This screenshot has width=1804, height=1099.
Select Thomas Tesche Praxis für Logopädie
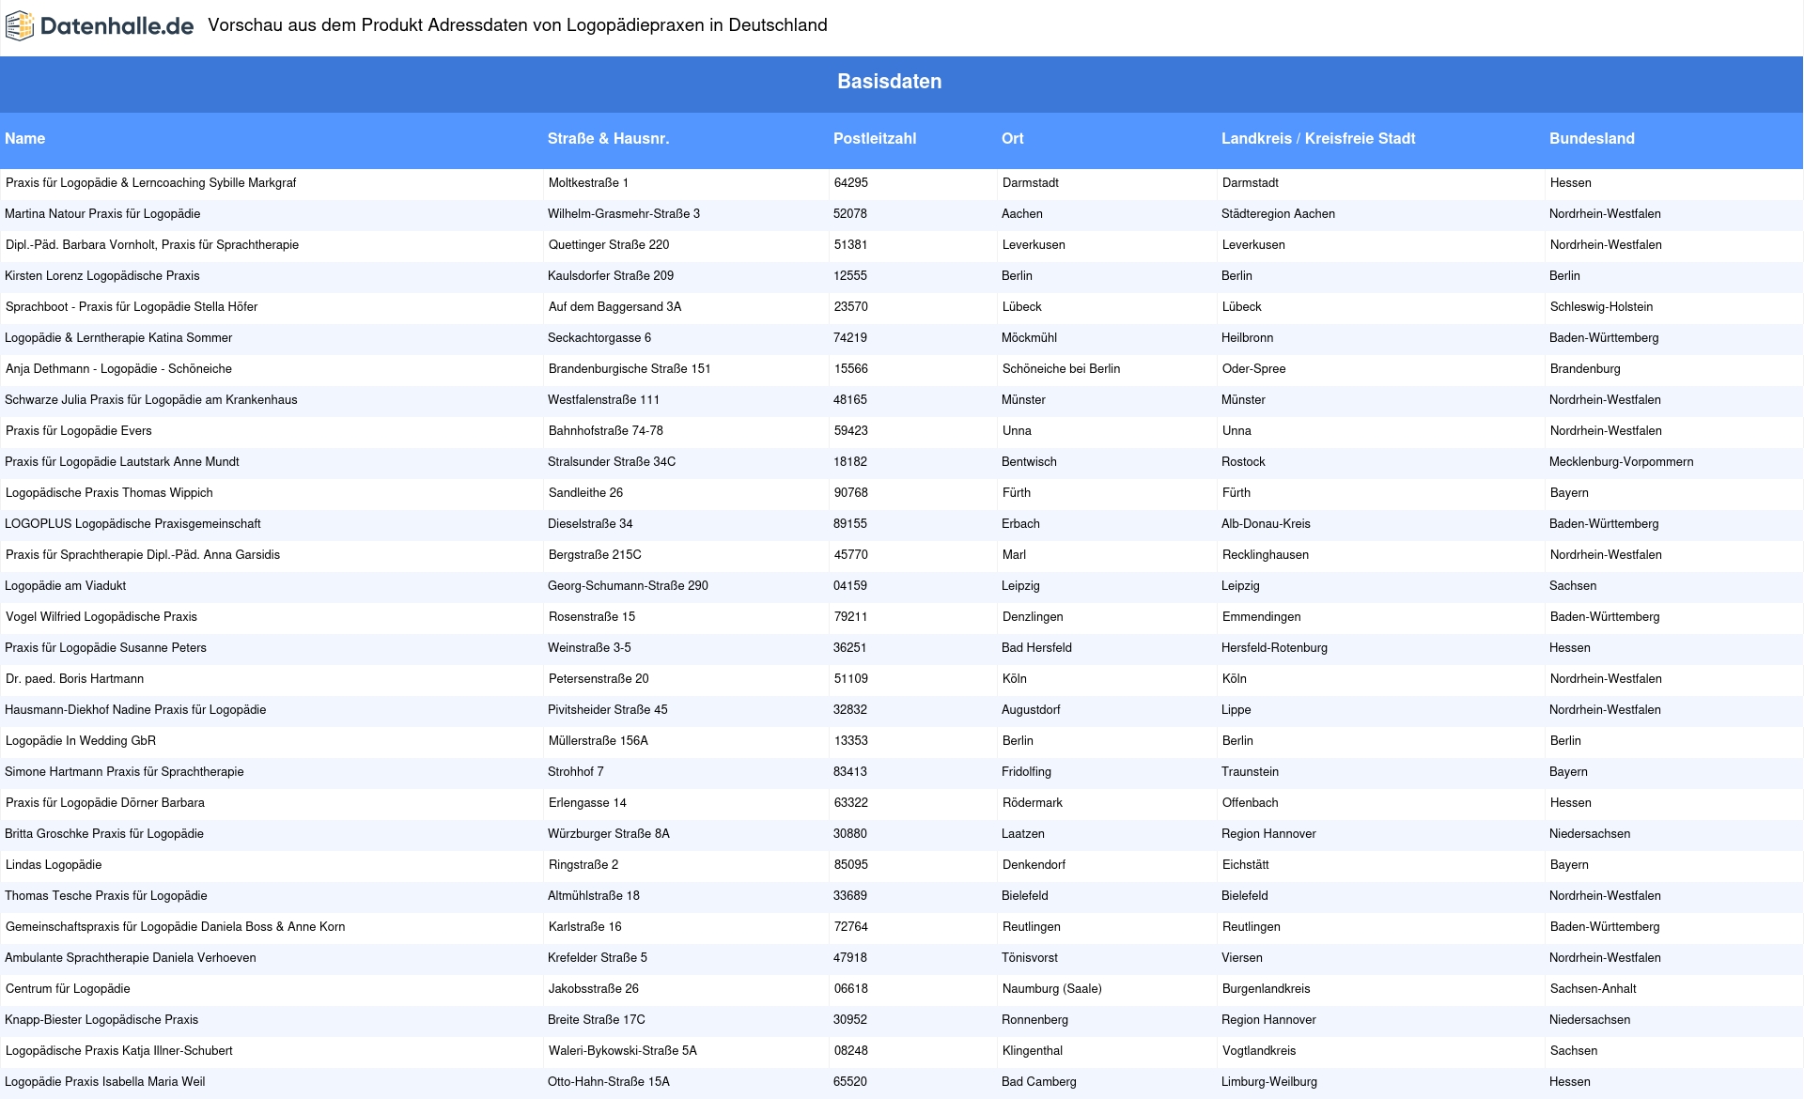106,896
